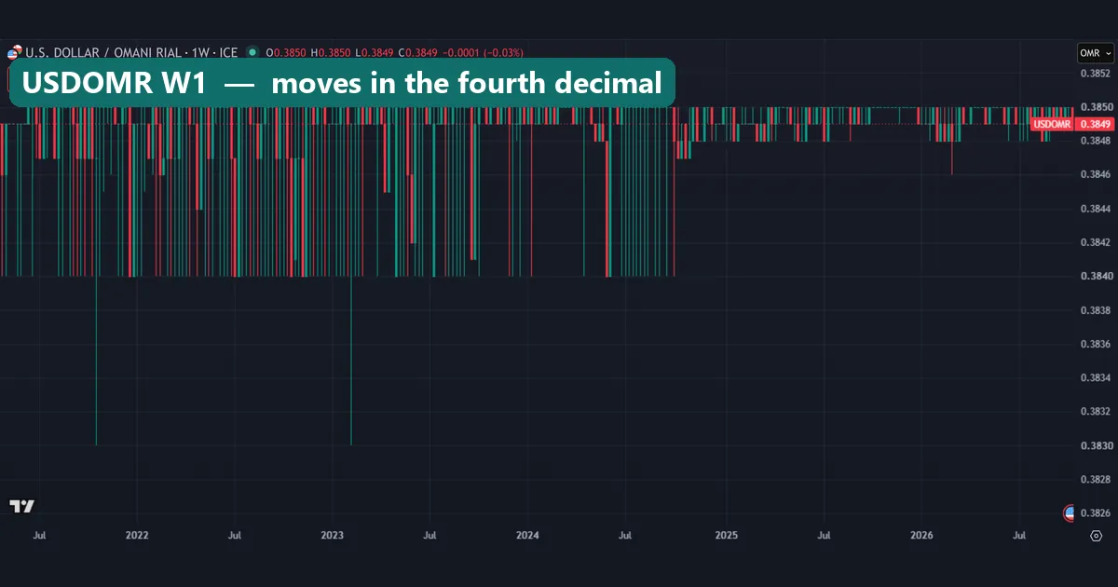Click the 0.3836 price axis label
Viewport: 1118px width, 587px height.
point(1095,344)
